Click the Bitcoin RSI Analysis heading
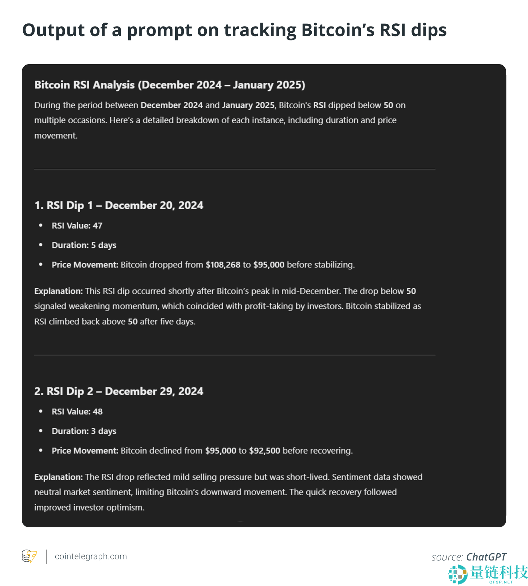This screenshot has width=528, height=586. (x=170, y=85)
